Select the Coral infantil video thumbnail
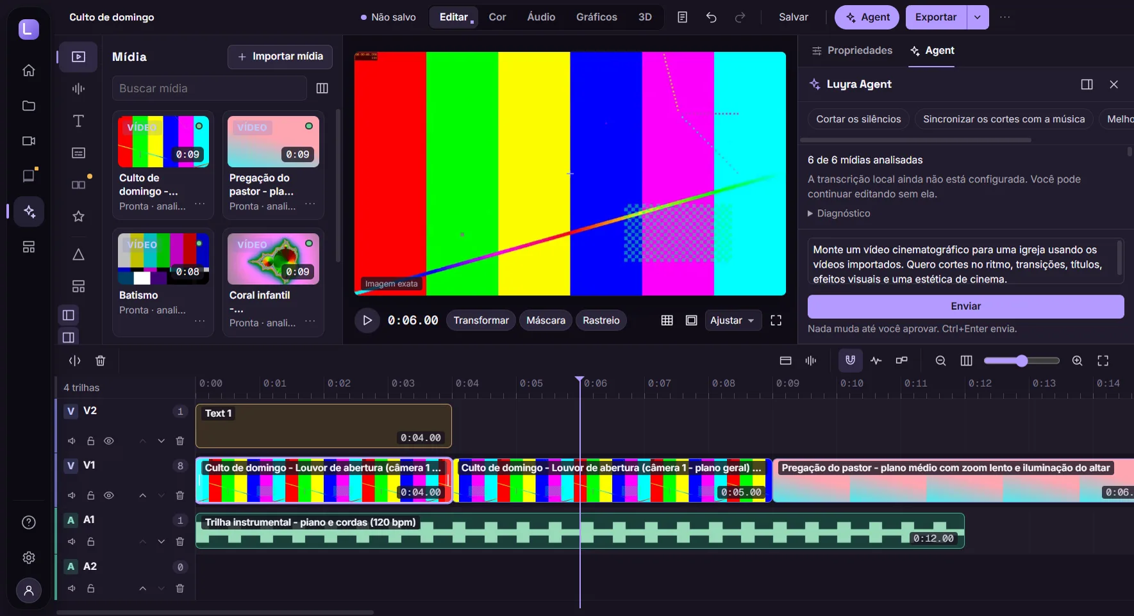This screenshot has width=1134, height=616. point(274,259)
